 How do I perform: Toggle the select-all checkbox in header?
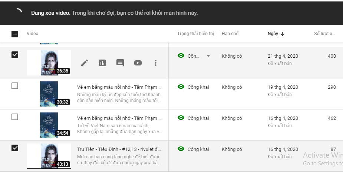click(x=15, y=34)
